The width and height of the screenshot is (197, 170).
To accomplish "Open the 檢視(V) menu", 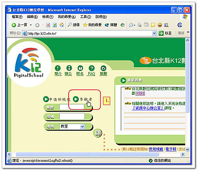I will pos(48,17).
